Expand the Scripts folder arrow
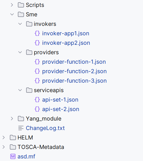The width and height of the screenshot is (143, 161). pos(12,5)
